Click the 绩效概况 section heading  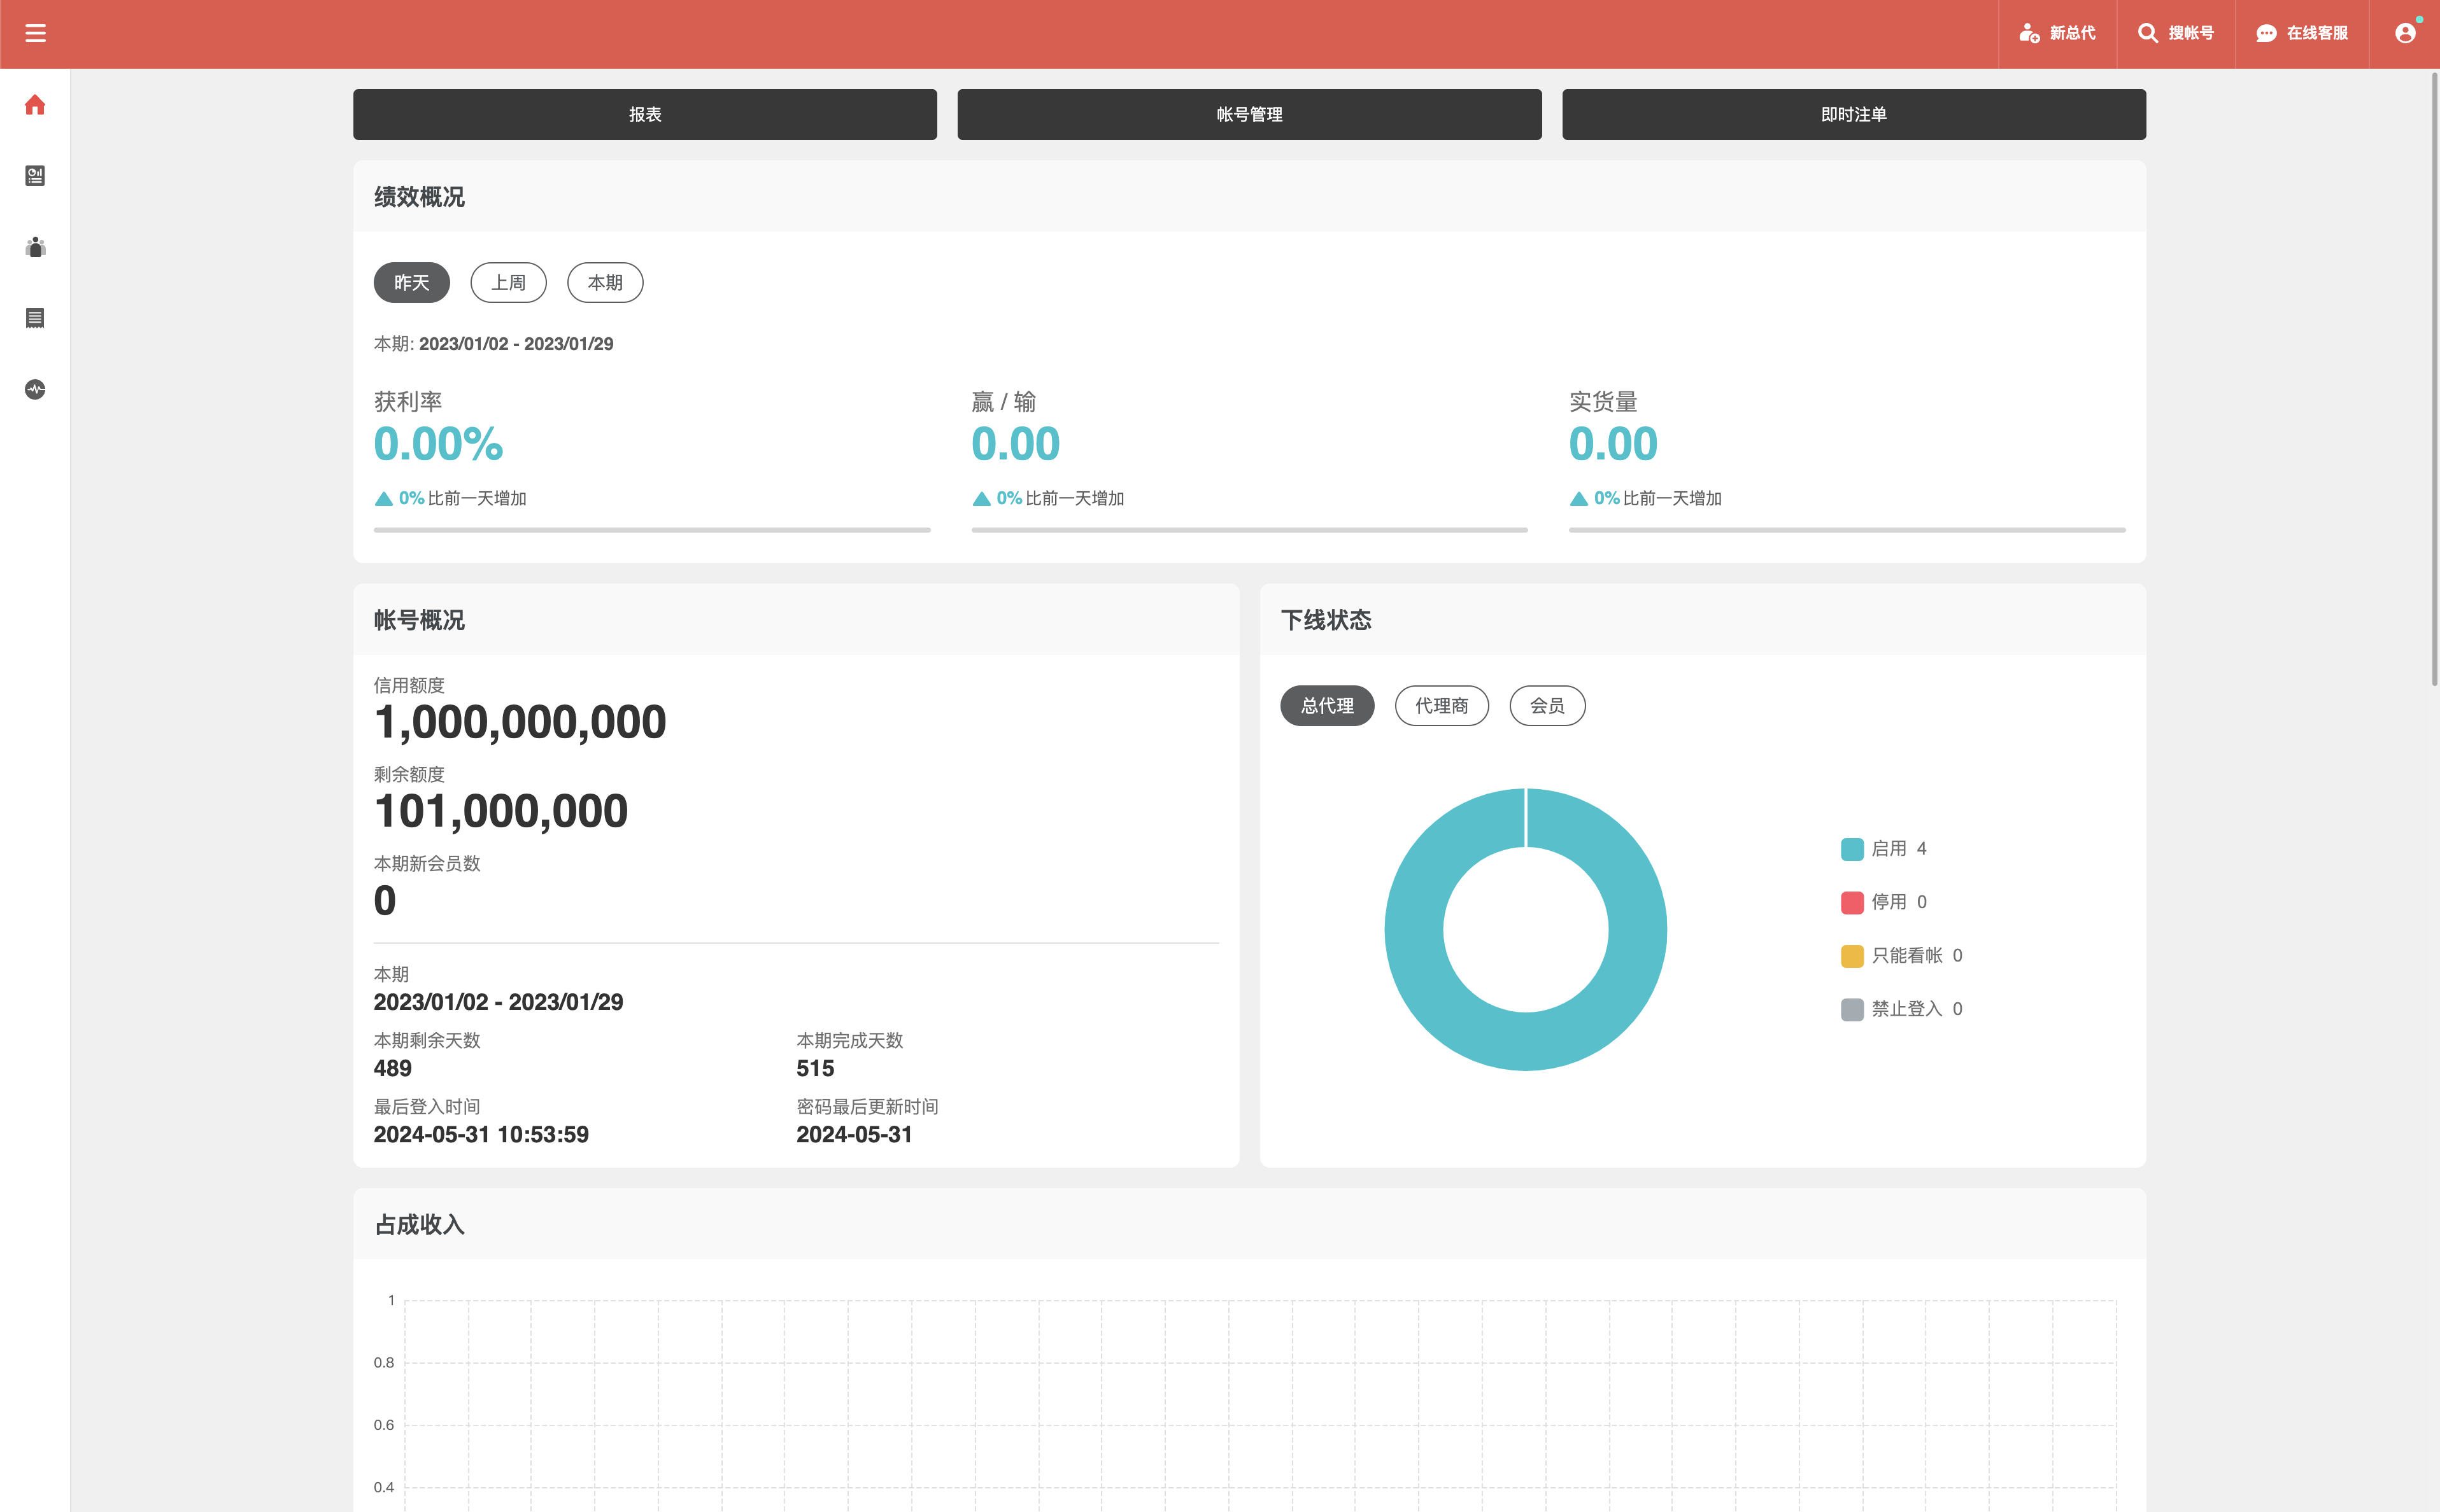click(x=419, y=197)
